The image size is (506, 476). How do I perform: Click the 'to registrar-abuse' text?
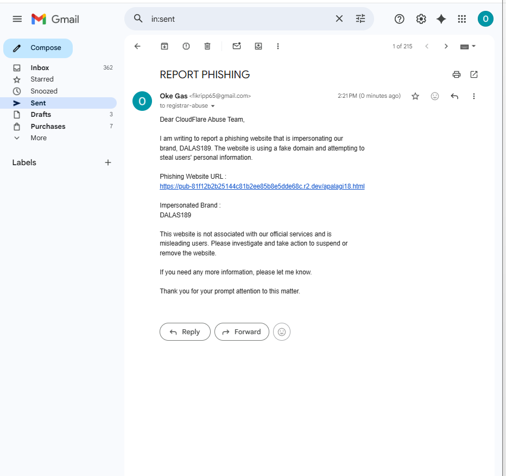[184, 105]
